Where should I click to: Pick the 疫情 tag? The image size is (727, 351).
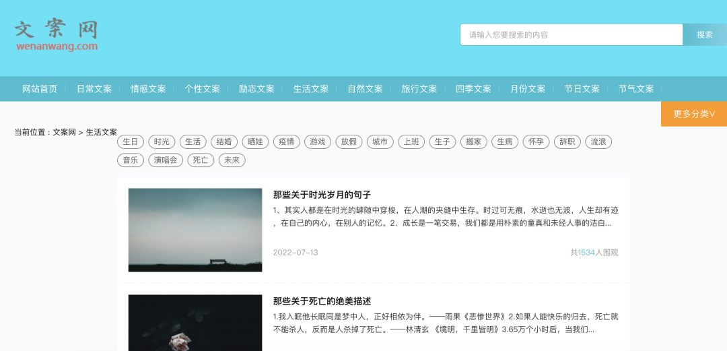287,141
